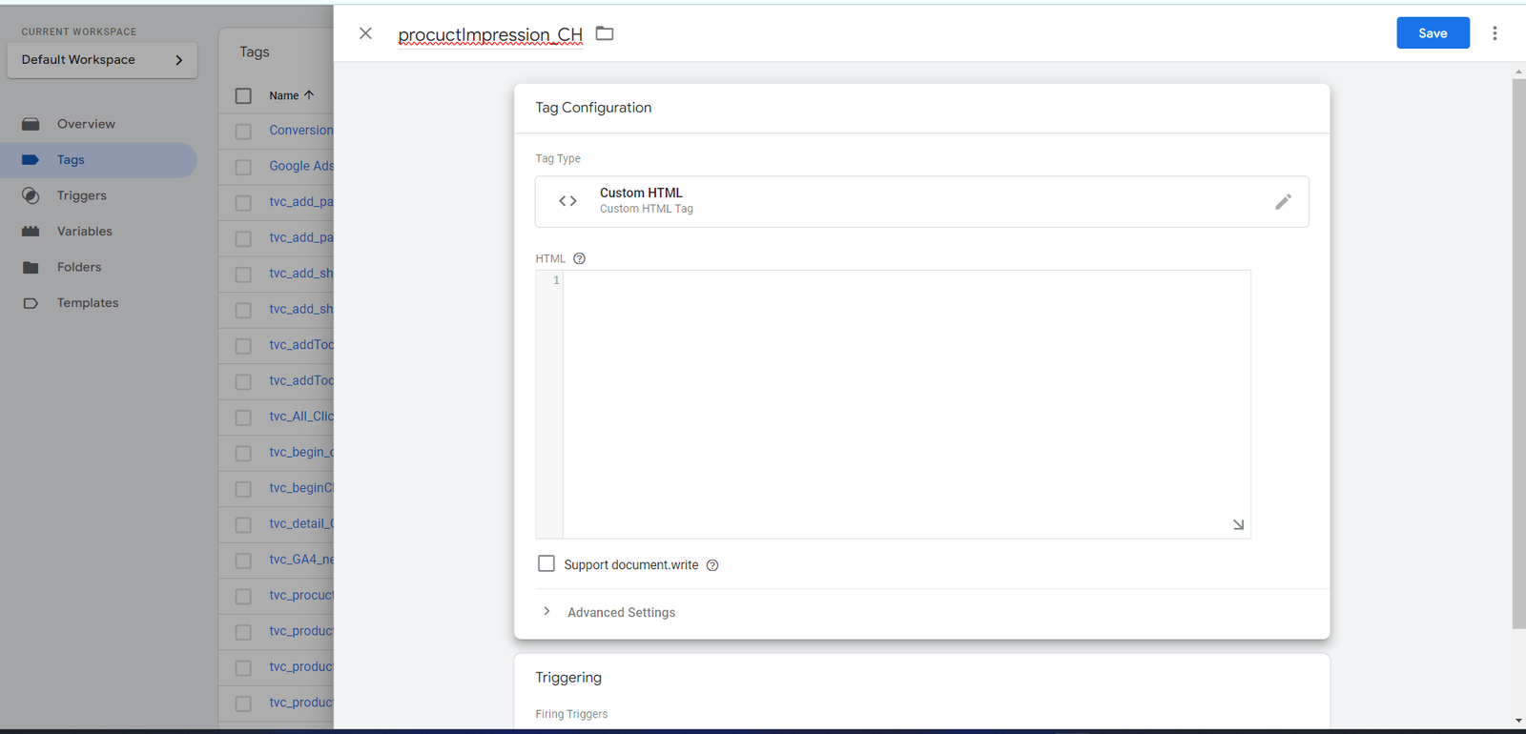Viewport: 1526px width, 734px height.
Task: Open the tvc_All_Clic tag link
Action: coord(301,417)
